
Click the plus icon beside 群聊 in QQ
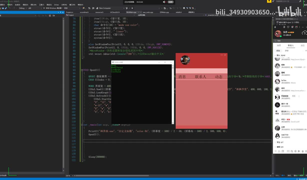point(306,51)
